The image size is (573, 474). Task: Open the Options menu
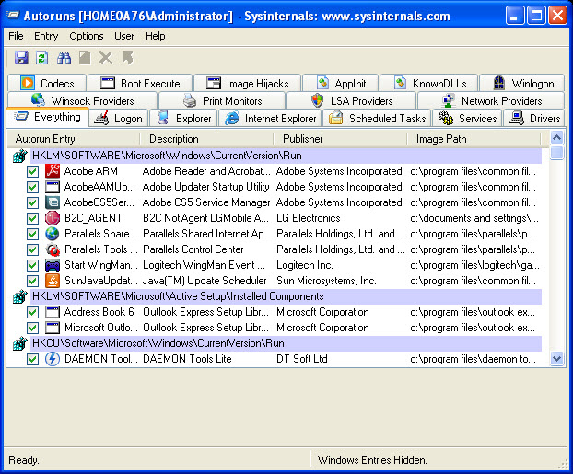[87, 36]
